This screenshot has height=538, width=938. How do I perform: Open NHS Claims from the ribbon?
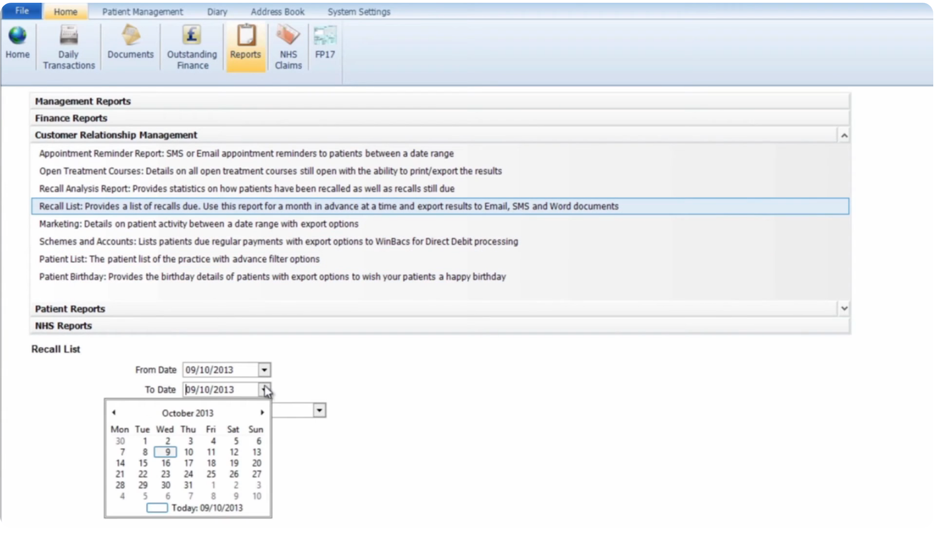(288, 48)
